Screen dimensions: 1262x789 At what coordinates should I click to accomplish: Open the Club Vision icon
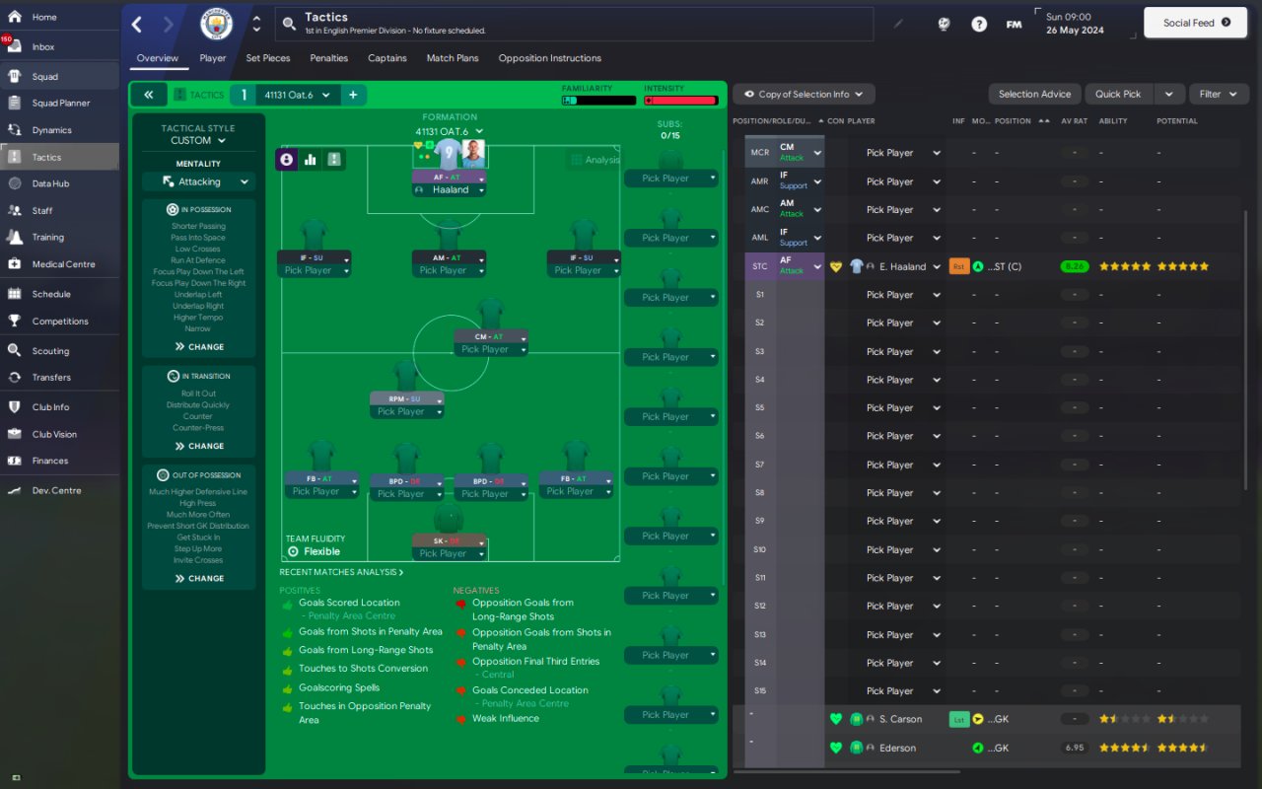click(x=14, y=434)
